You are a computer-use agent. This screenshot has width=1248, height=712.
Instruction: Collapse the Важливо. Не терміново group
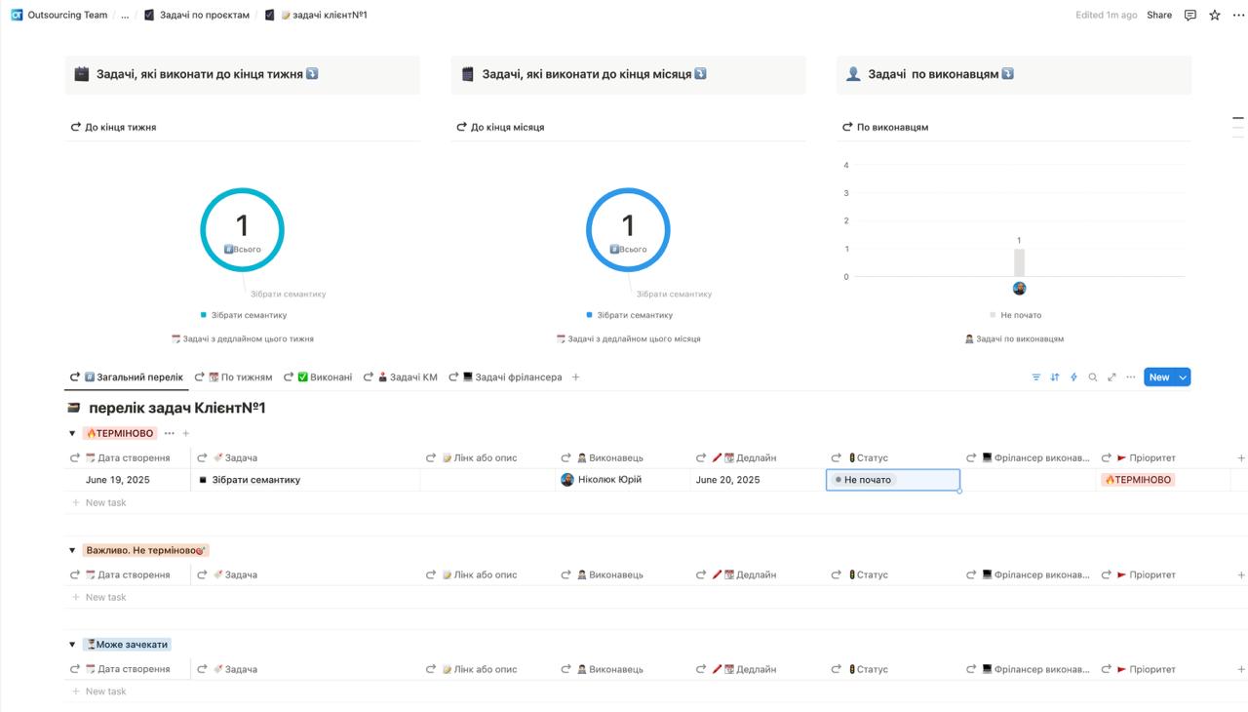point(72,550)
